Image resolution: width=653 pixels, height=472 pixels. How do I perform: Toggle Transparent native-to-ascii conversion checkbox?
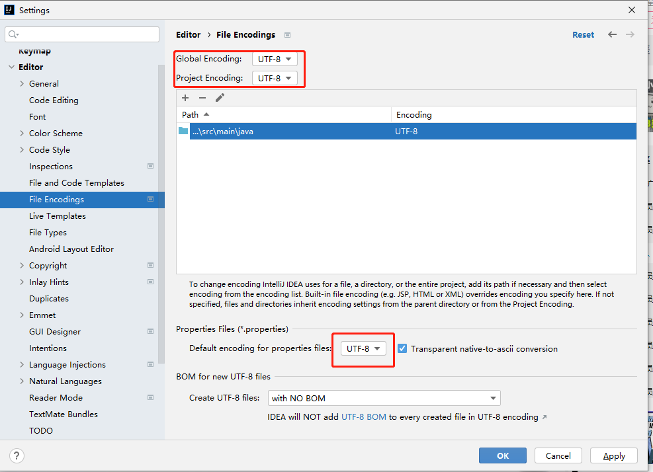pyautogui.click(x=402, y=348)
